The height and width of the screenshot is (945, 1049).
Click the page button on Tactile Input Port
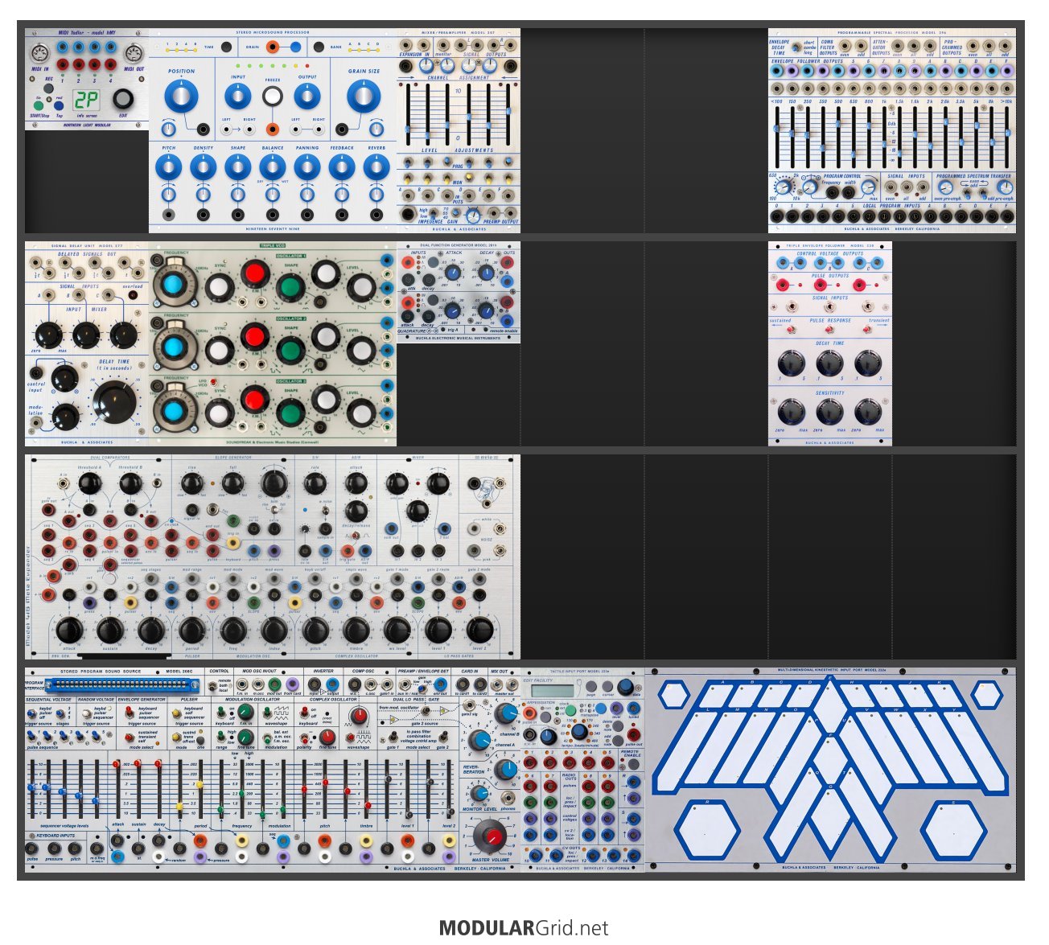point(590,688)
